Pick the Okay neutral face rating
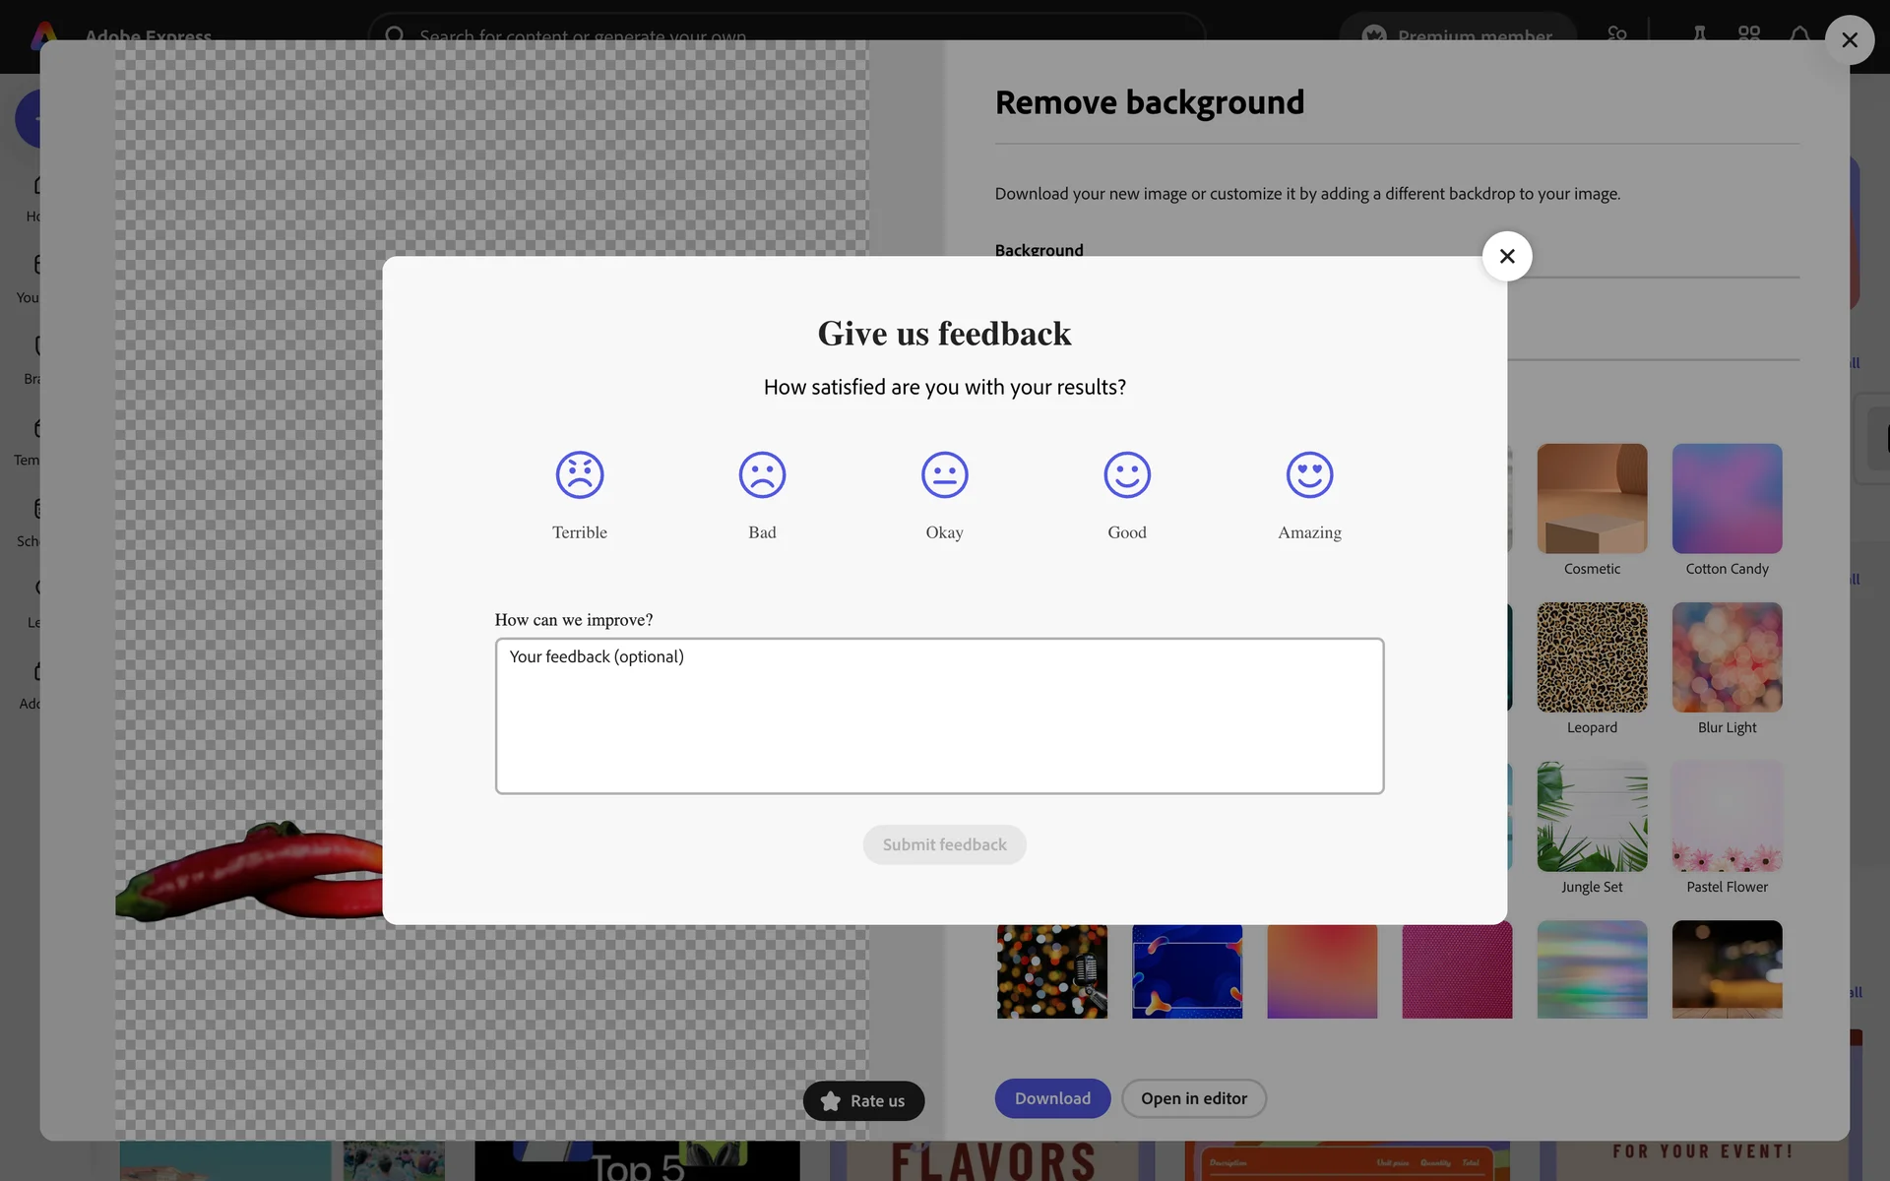The height and width of the screenshot is (1181, 1890). coord(944,475)
